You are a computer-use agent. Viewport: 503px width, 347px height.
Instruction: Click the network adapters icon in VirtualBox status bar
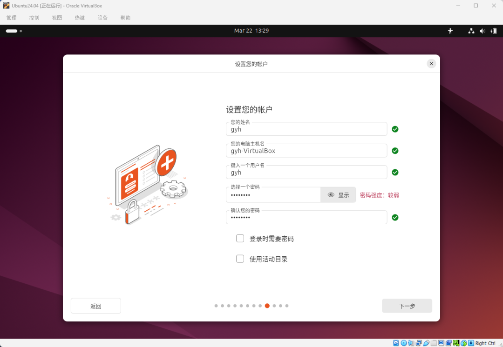click(418, 343)
